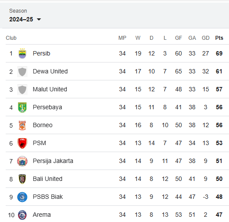229x222 pixels.
Task: Click the MP column header
Action: coord(122,38)
